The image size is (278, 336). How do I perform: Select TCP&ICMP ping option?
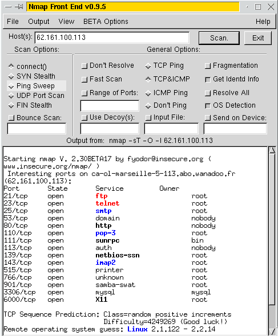click(x=148, y=80)
